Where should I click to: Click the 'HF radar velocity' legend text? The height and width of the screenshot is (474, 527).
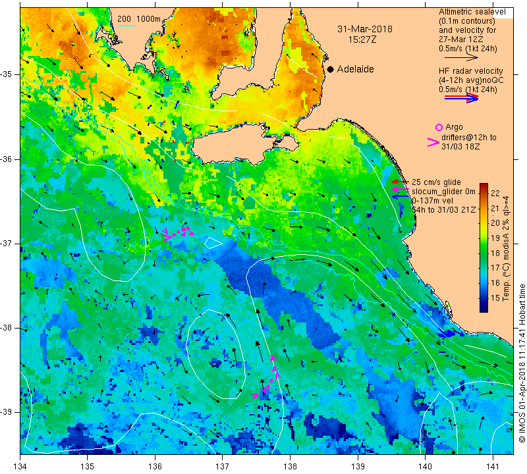[x=470, y=71]
